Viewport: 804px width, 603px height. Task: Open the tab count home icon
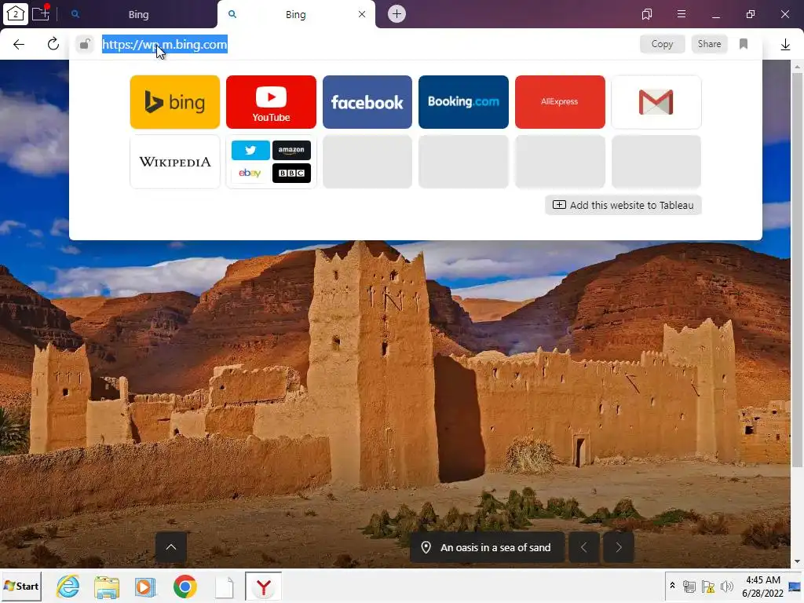coord(16,14)
